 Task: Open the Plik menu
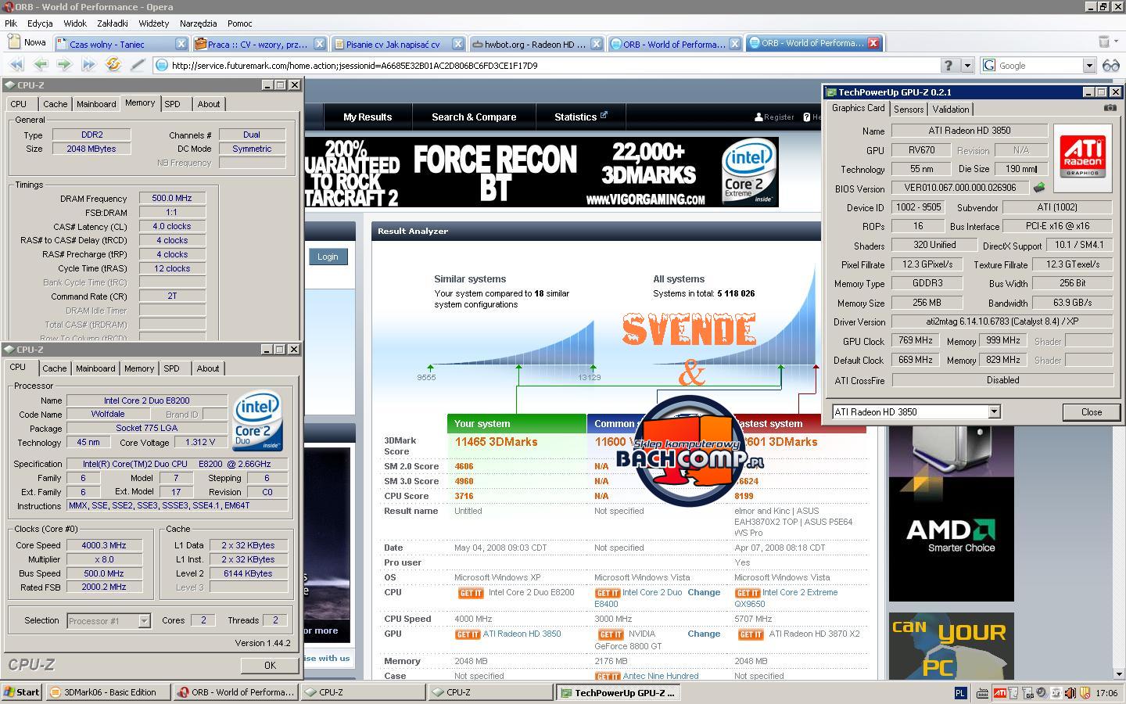point(11,23)
